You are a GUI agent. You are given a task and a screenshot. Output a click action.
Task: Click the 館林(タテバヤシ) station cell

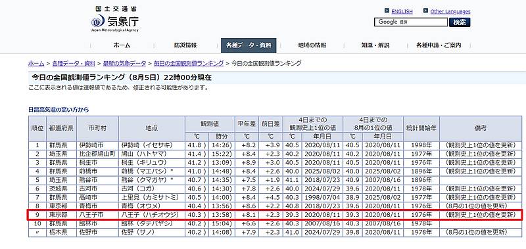point(152,223)
